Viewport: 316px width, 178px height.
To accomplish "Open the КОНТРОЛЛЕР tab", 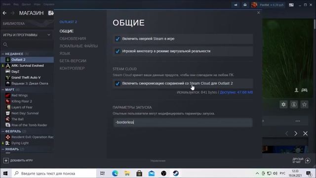I will click(x=72, y=68).
